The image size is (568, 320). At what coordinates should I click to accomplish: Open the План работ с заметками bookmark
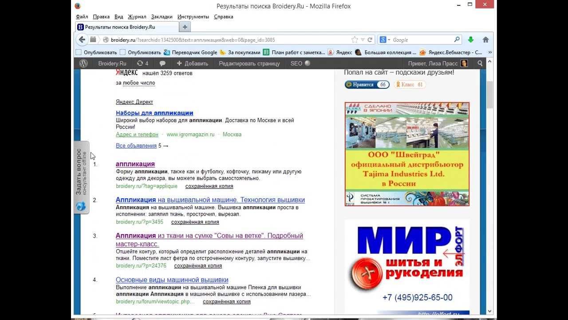pyautogui.click(x=294, y=52)
